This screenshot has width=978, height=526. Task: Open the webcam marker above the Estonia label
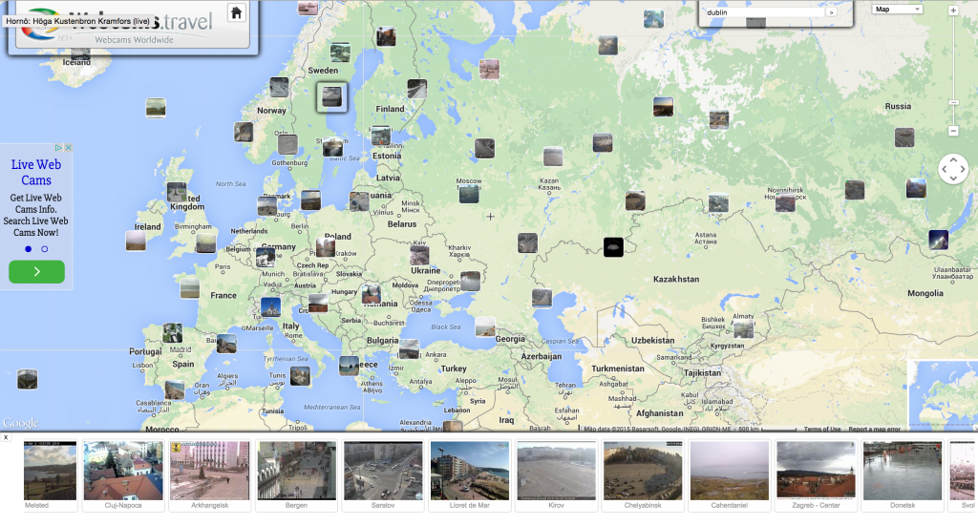pos(381,136)
